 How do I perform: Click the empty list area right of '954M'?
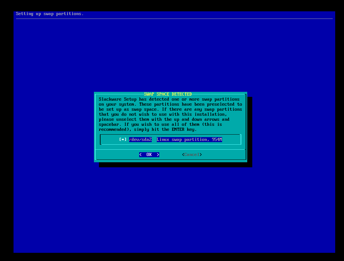point(231,139)
